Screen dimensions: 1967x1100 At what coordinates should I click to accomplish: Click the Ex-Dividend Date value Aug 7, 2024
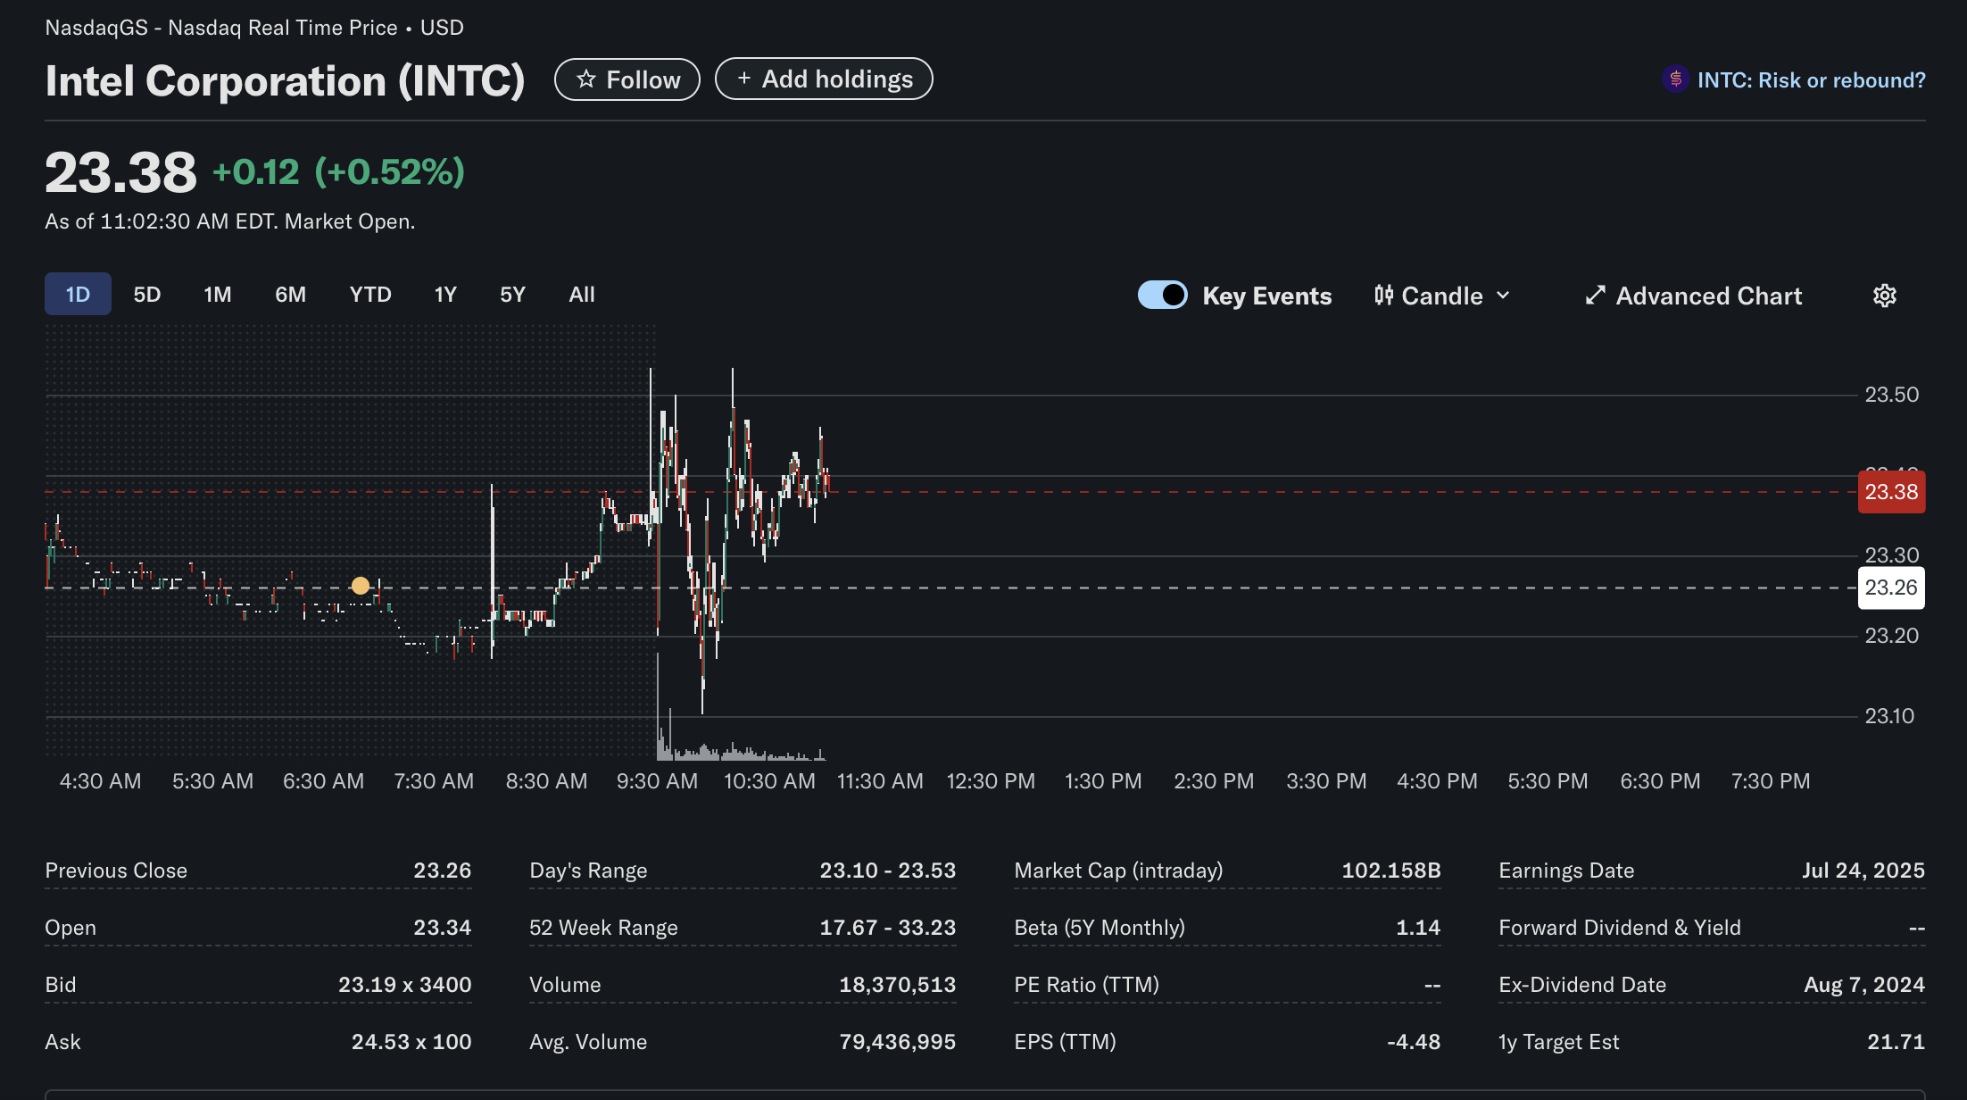(1863, 985)
